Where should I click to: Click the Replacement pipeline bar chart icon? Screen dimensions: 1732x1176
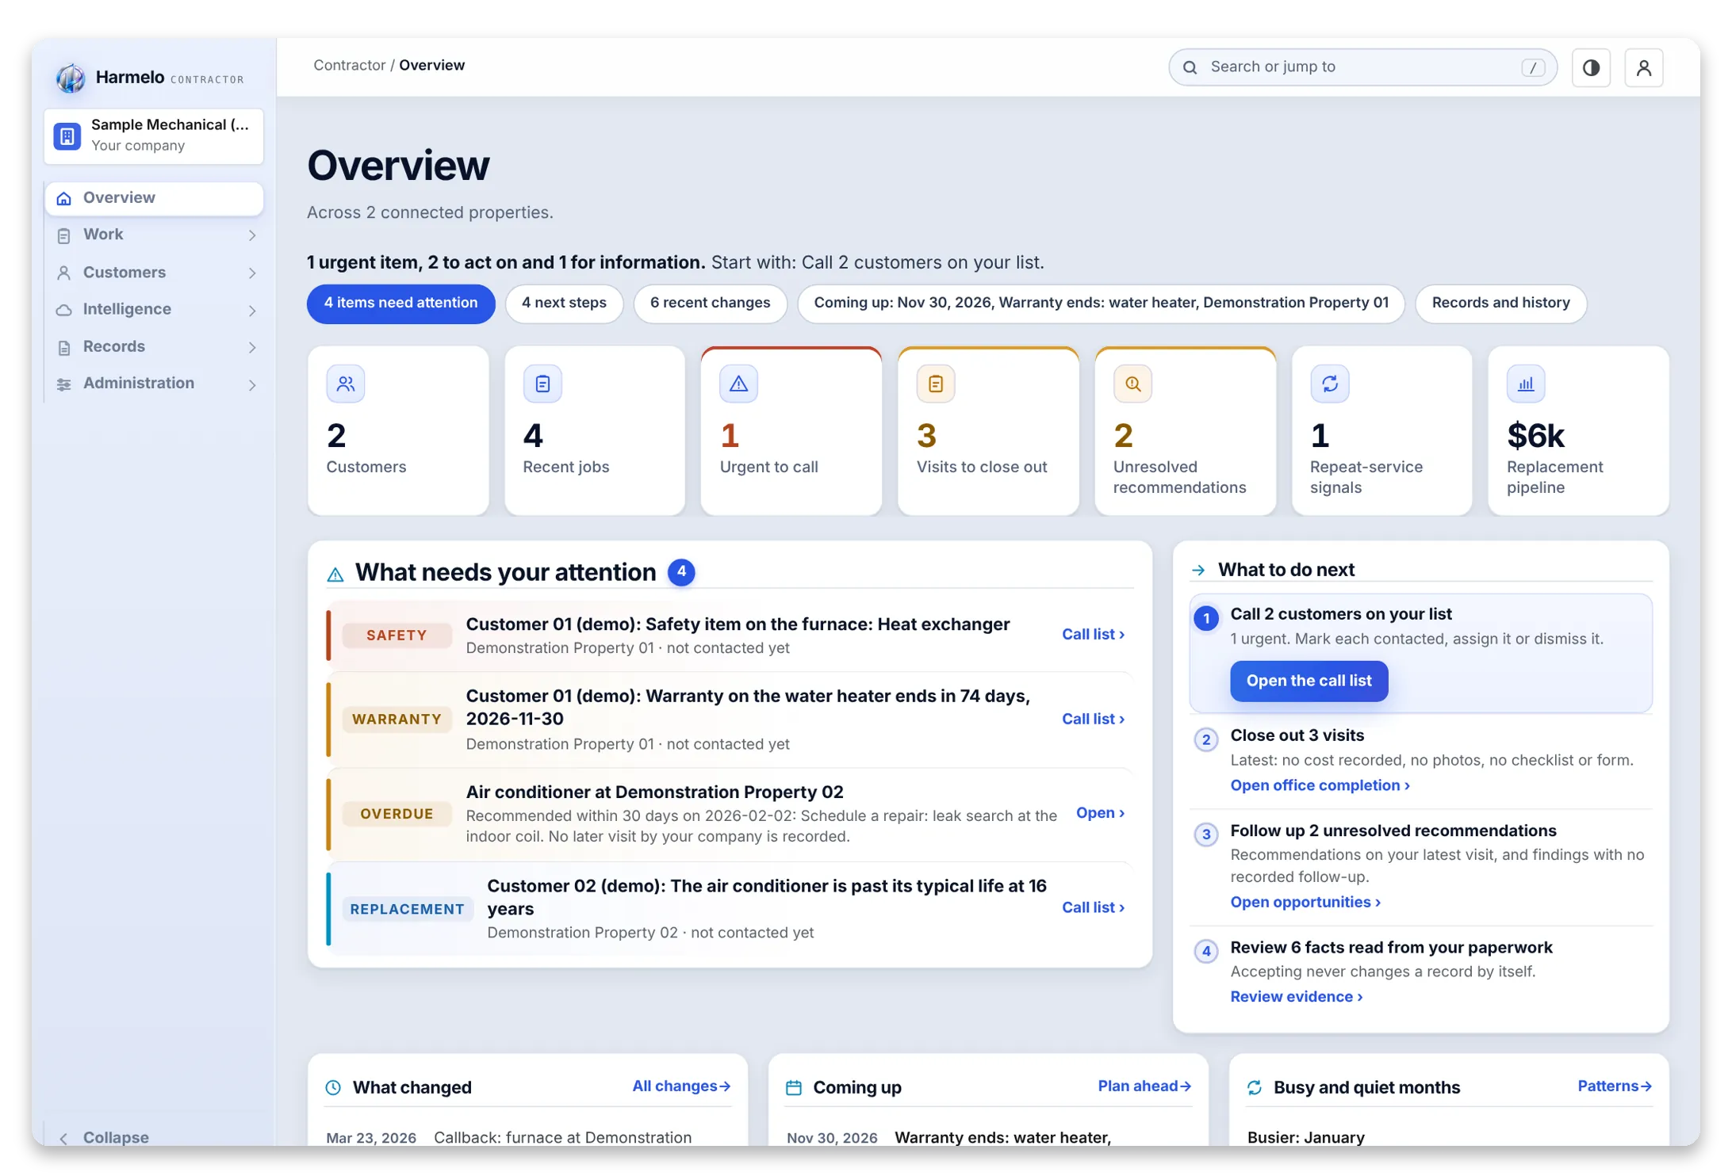click(x=1526, y=384)
